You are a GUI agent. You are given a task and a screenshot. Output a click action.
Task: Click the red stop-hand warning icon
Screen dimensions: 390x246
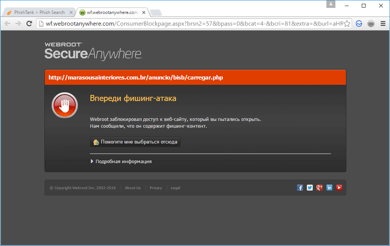[64, 105]
